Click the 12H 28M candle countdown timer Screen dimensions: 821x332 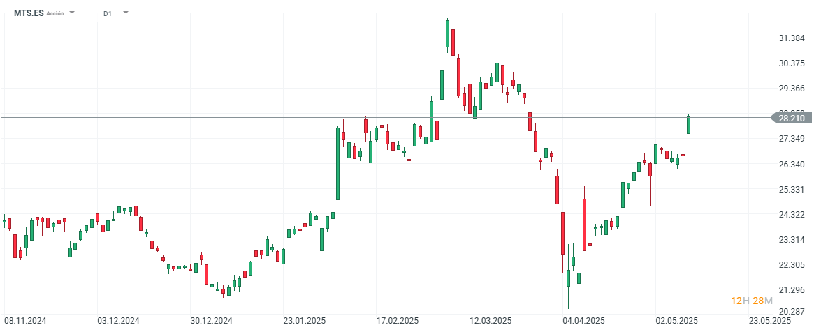752,301
